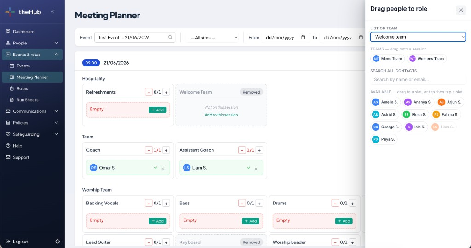This screenshot has width=471, height=248.
Task: Select Fatima S. from available people
Action: click(446, 115)
